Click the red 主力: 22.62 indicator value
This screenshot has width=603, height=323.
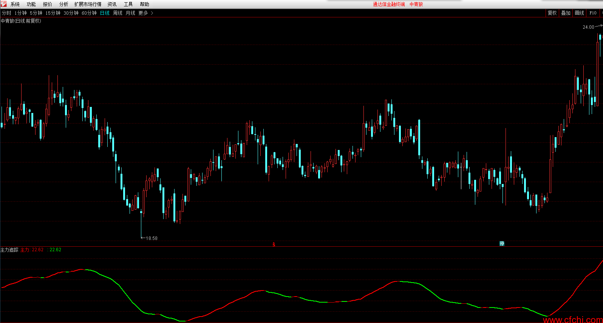pyautogui.click(x=32, y=250)
